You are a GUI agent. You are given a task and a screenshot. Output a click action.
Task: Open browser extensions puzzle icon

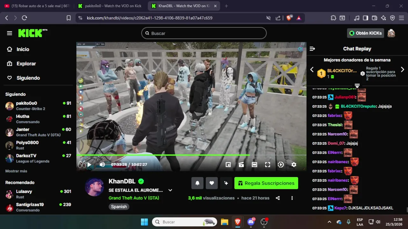(333, 18)
